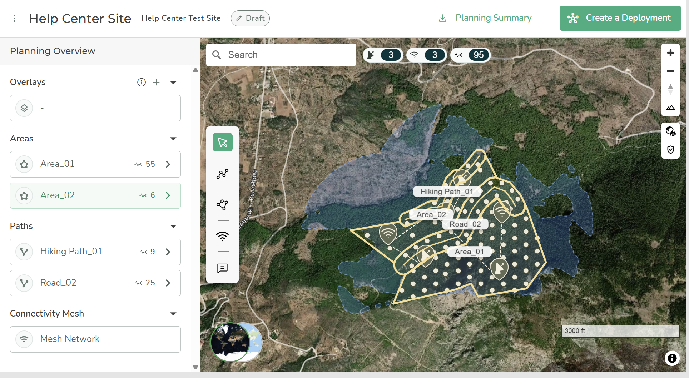
Task: Select the draw area polygon tool
Action: click(x=222, y=205)
